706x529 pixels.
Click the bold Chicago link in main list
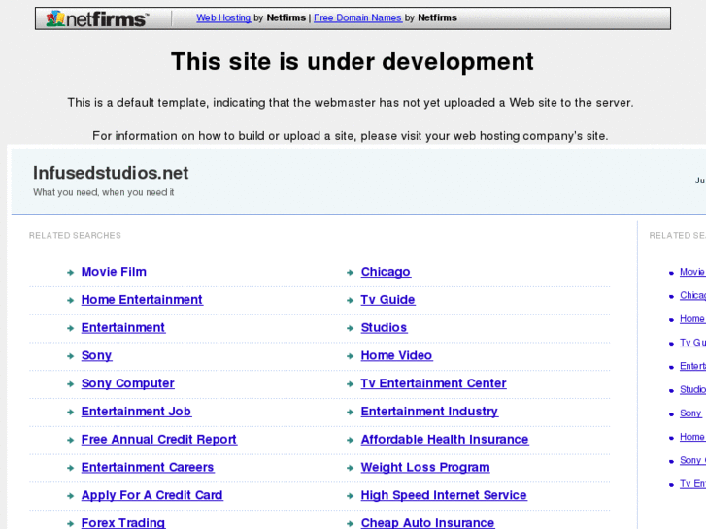tap(386, 272)
